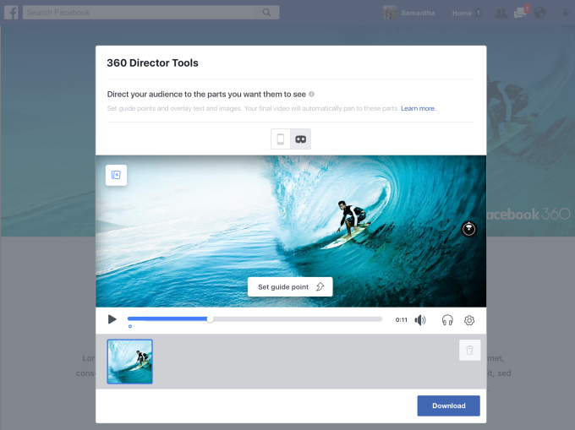This screenshot has height=430, width=575.
Task: Open video settings gear icon
Action: [469, 320]
